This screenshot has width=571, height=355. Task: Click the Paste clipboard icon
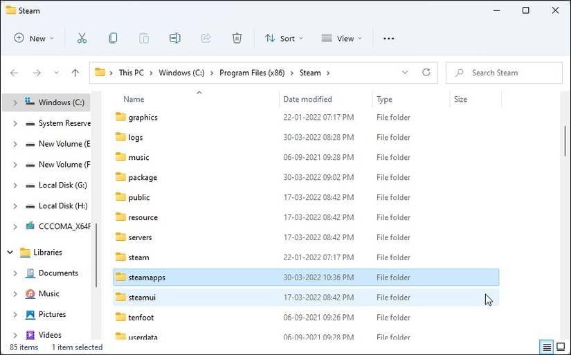coord(144,38)
